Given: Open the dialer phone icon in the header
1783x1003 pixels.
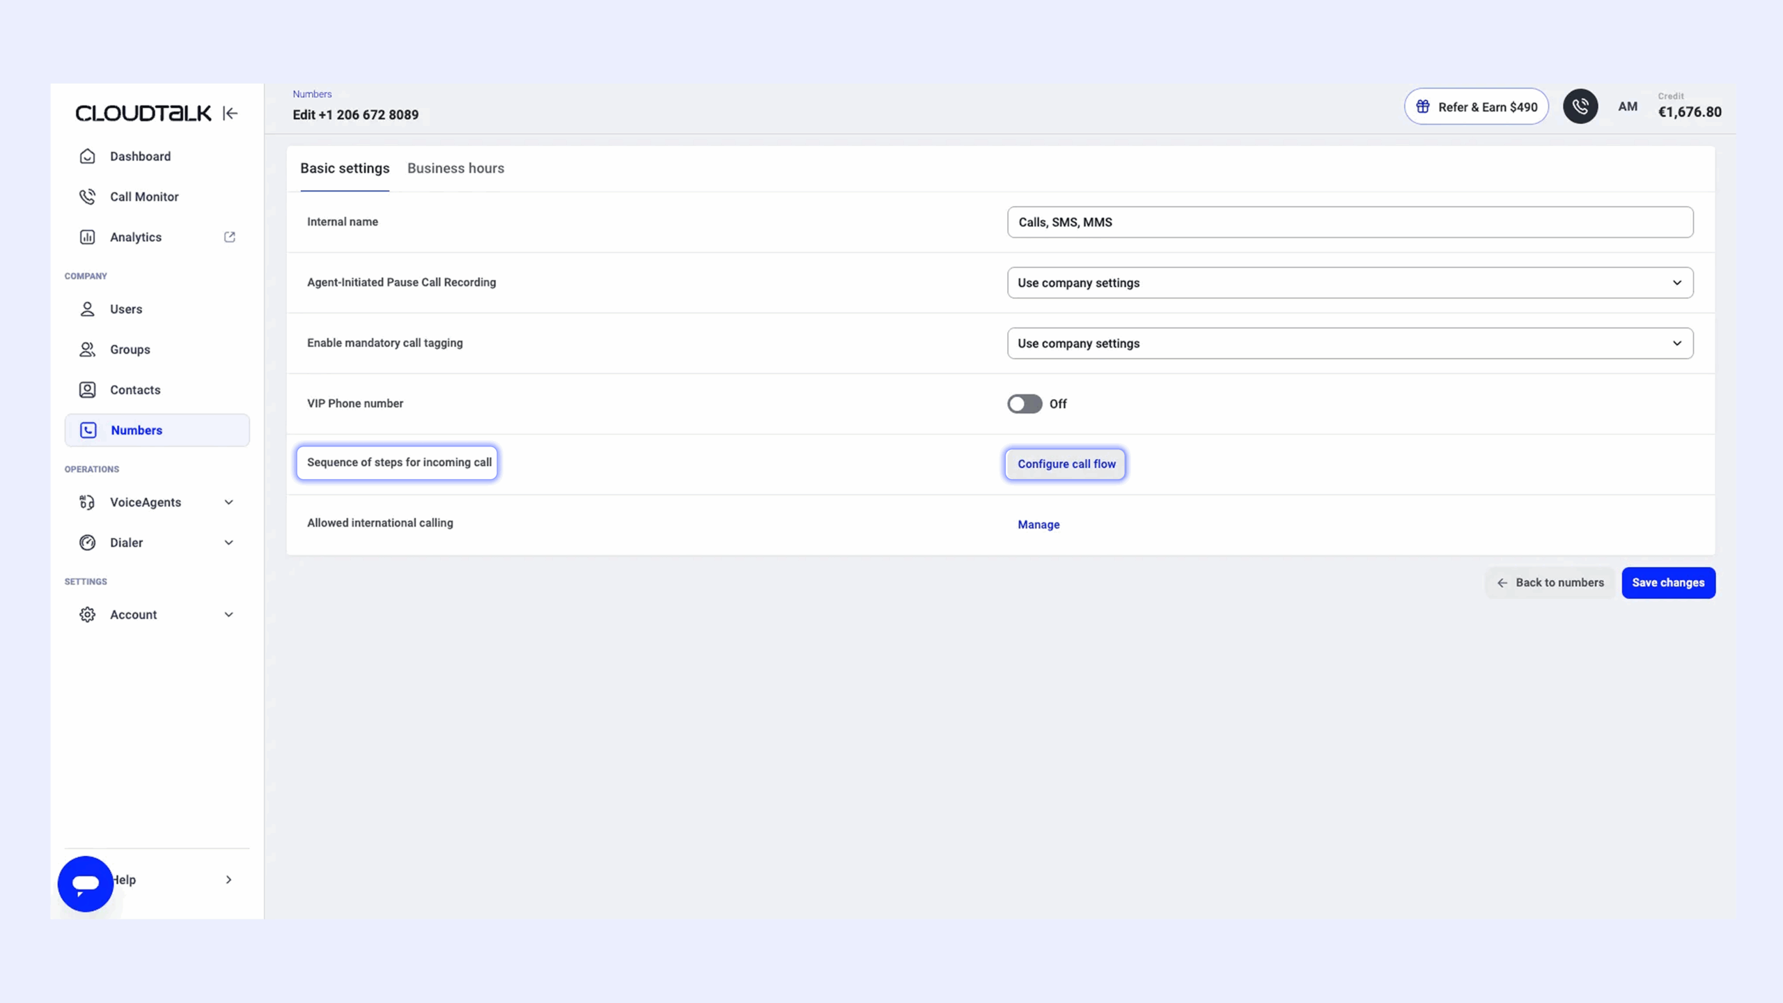Looking at the screenshot, I should [1580, 107].
